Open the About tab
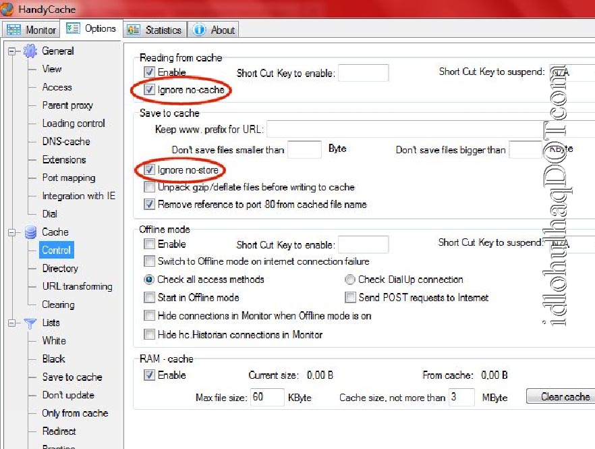 pos(214,30)
